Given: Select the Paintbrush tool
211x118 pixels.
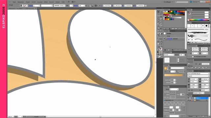Looking at the screenshot, I should [158, 21].
